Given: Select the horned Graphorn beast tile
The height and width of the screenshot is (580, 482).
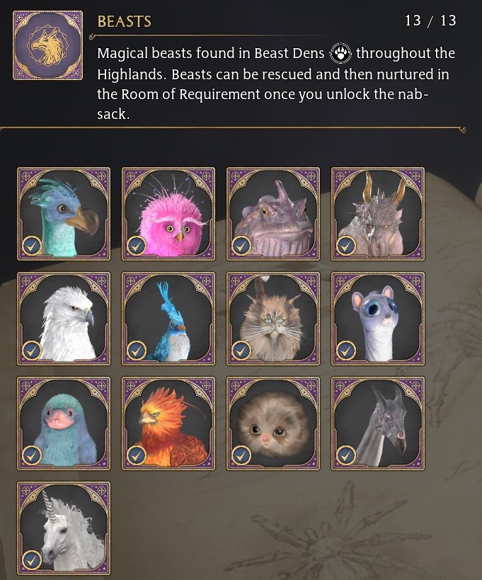Looking at the screenshot, I should pos(378,214).
